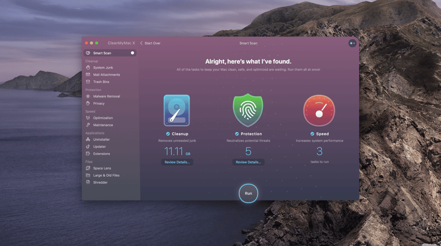Maximize window with the green button
This screenshot has width=441, height=246.
(x=97, y=43)
